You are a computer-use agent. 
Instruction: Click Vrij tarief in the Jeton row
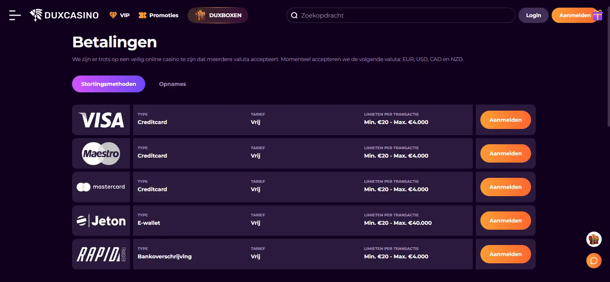pos(255,223)
